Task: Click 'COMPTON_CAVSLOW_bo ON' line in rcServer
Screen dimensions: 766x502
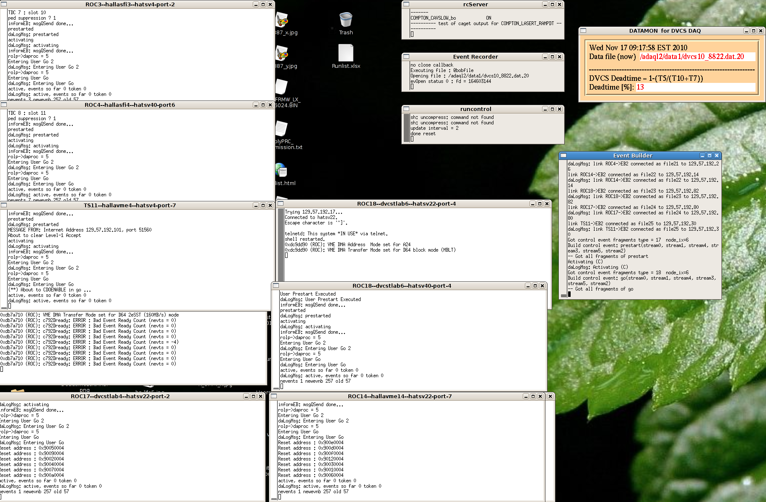Action: (451, 18)
